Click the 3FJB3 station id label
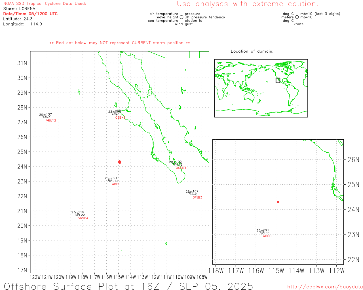The image size is (363, 290). tap(198, 197)
